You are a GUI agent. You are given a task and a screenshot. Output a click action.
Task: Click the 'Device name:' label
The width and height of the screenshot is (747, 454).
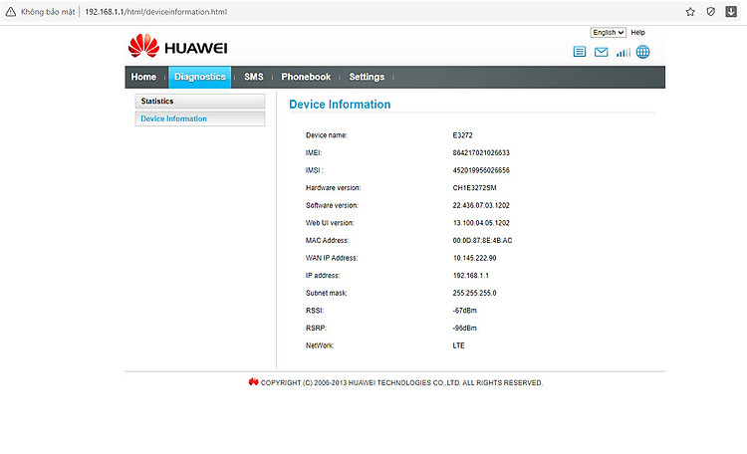tap(327, 135)
